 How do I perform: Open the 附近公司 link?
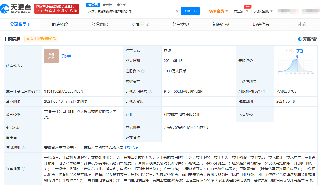pos(132,147)
